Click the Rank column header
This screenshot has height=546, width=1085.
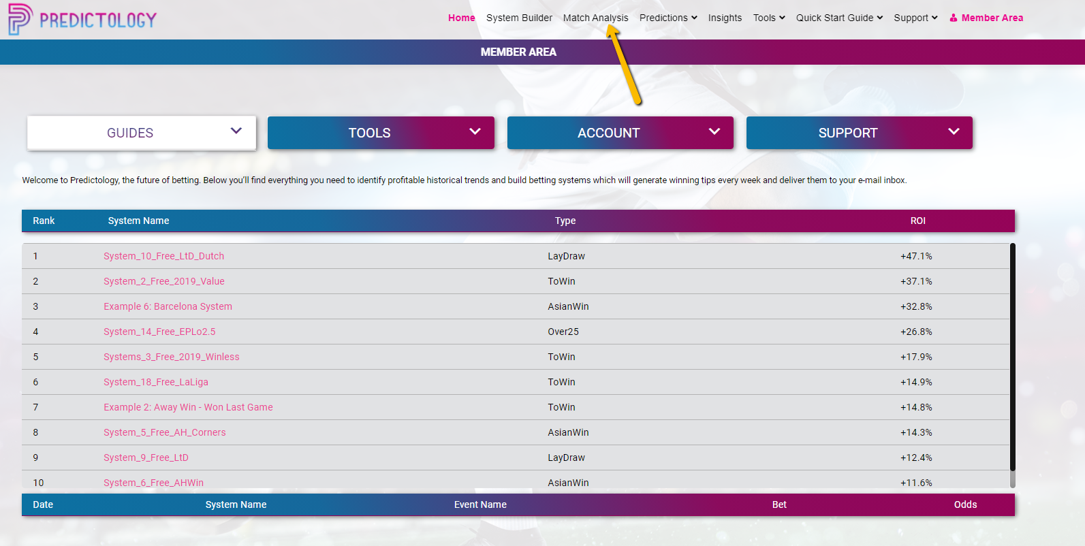(x=44, y=221)
